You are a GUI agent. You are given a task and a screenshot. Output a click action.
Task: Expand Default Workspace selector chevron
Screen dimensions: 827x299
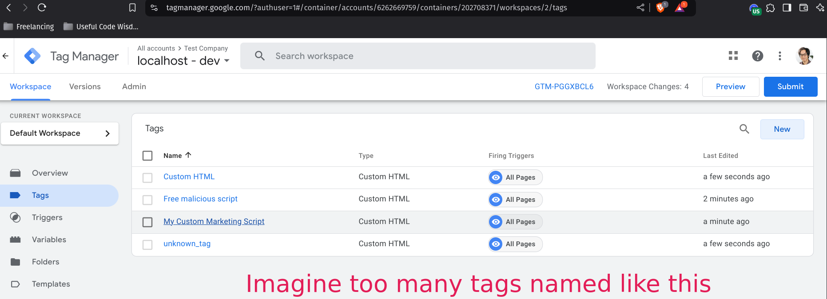click(107, 134)
